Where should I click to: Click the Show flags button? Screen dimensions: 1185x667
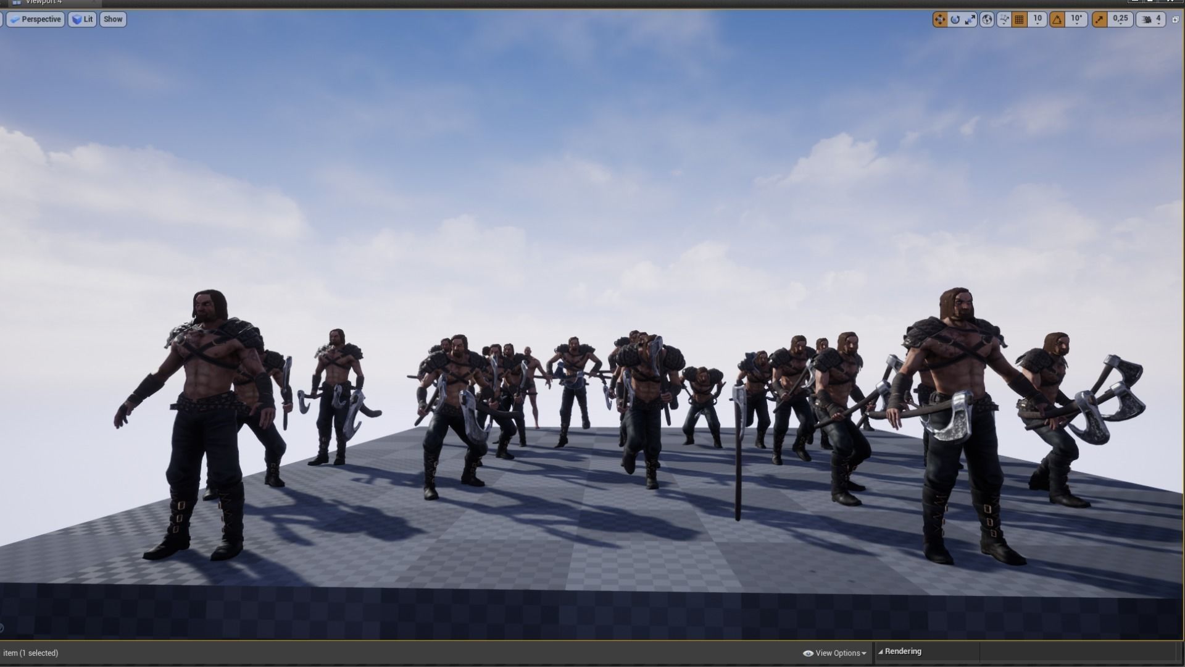click(113, 19)
